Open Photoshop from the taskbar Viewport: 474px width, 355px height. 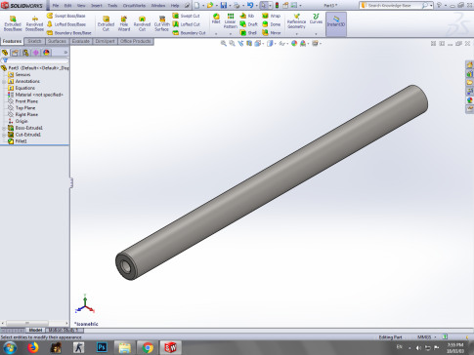pos(102,347)
